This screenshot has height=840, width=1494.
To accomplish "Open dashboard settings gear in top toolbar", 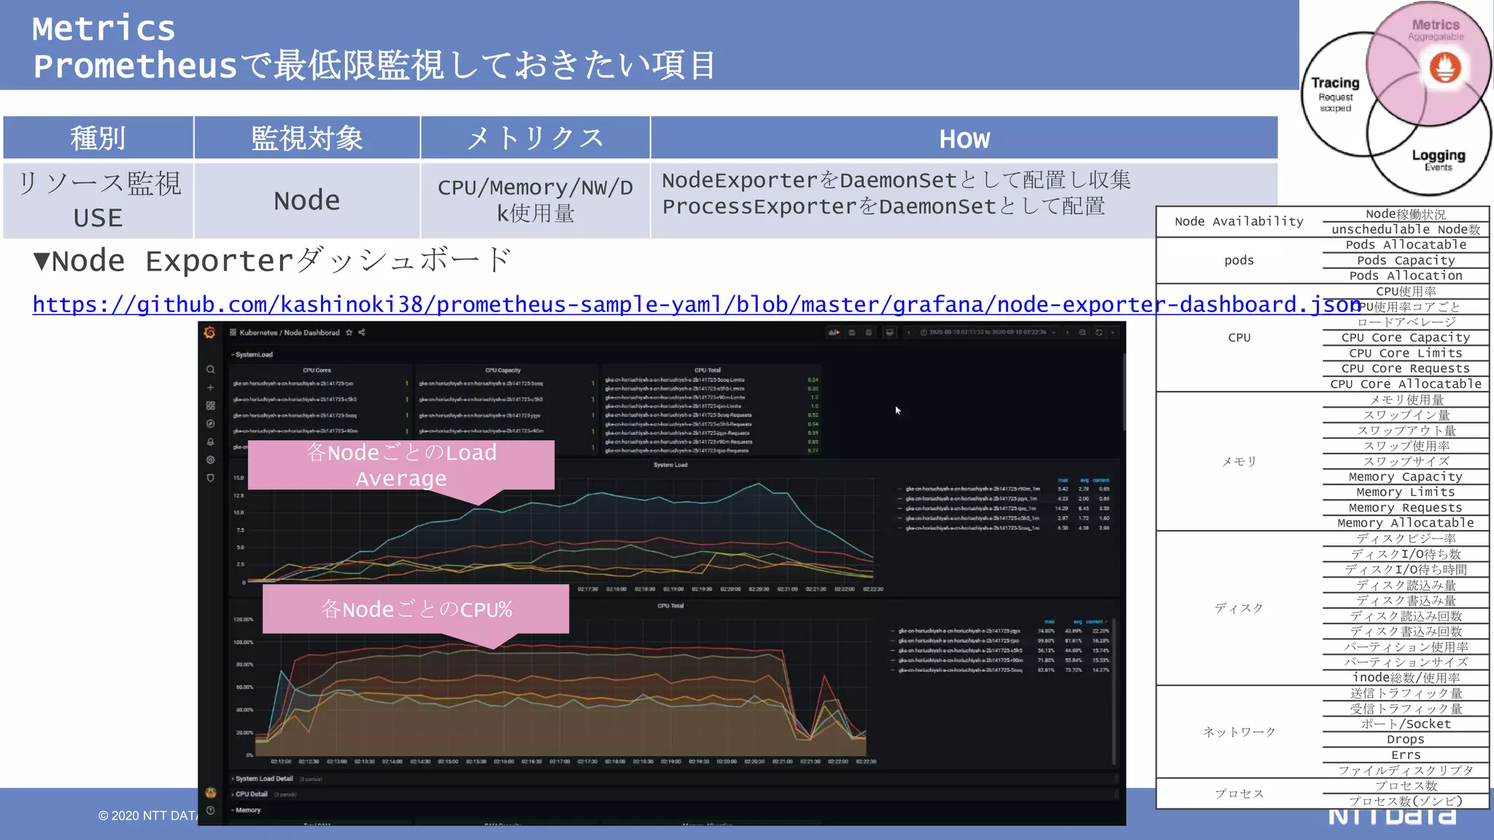I will tap(869, 332).
